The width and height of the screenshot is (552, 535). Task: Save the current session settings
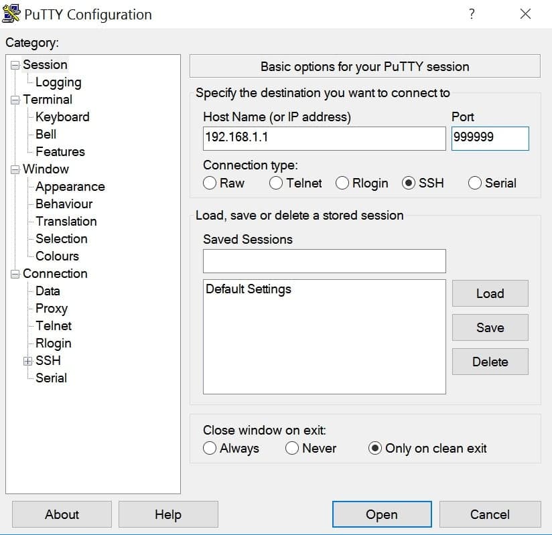point(490,327)
